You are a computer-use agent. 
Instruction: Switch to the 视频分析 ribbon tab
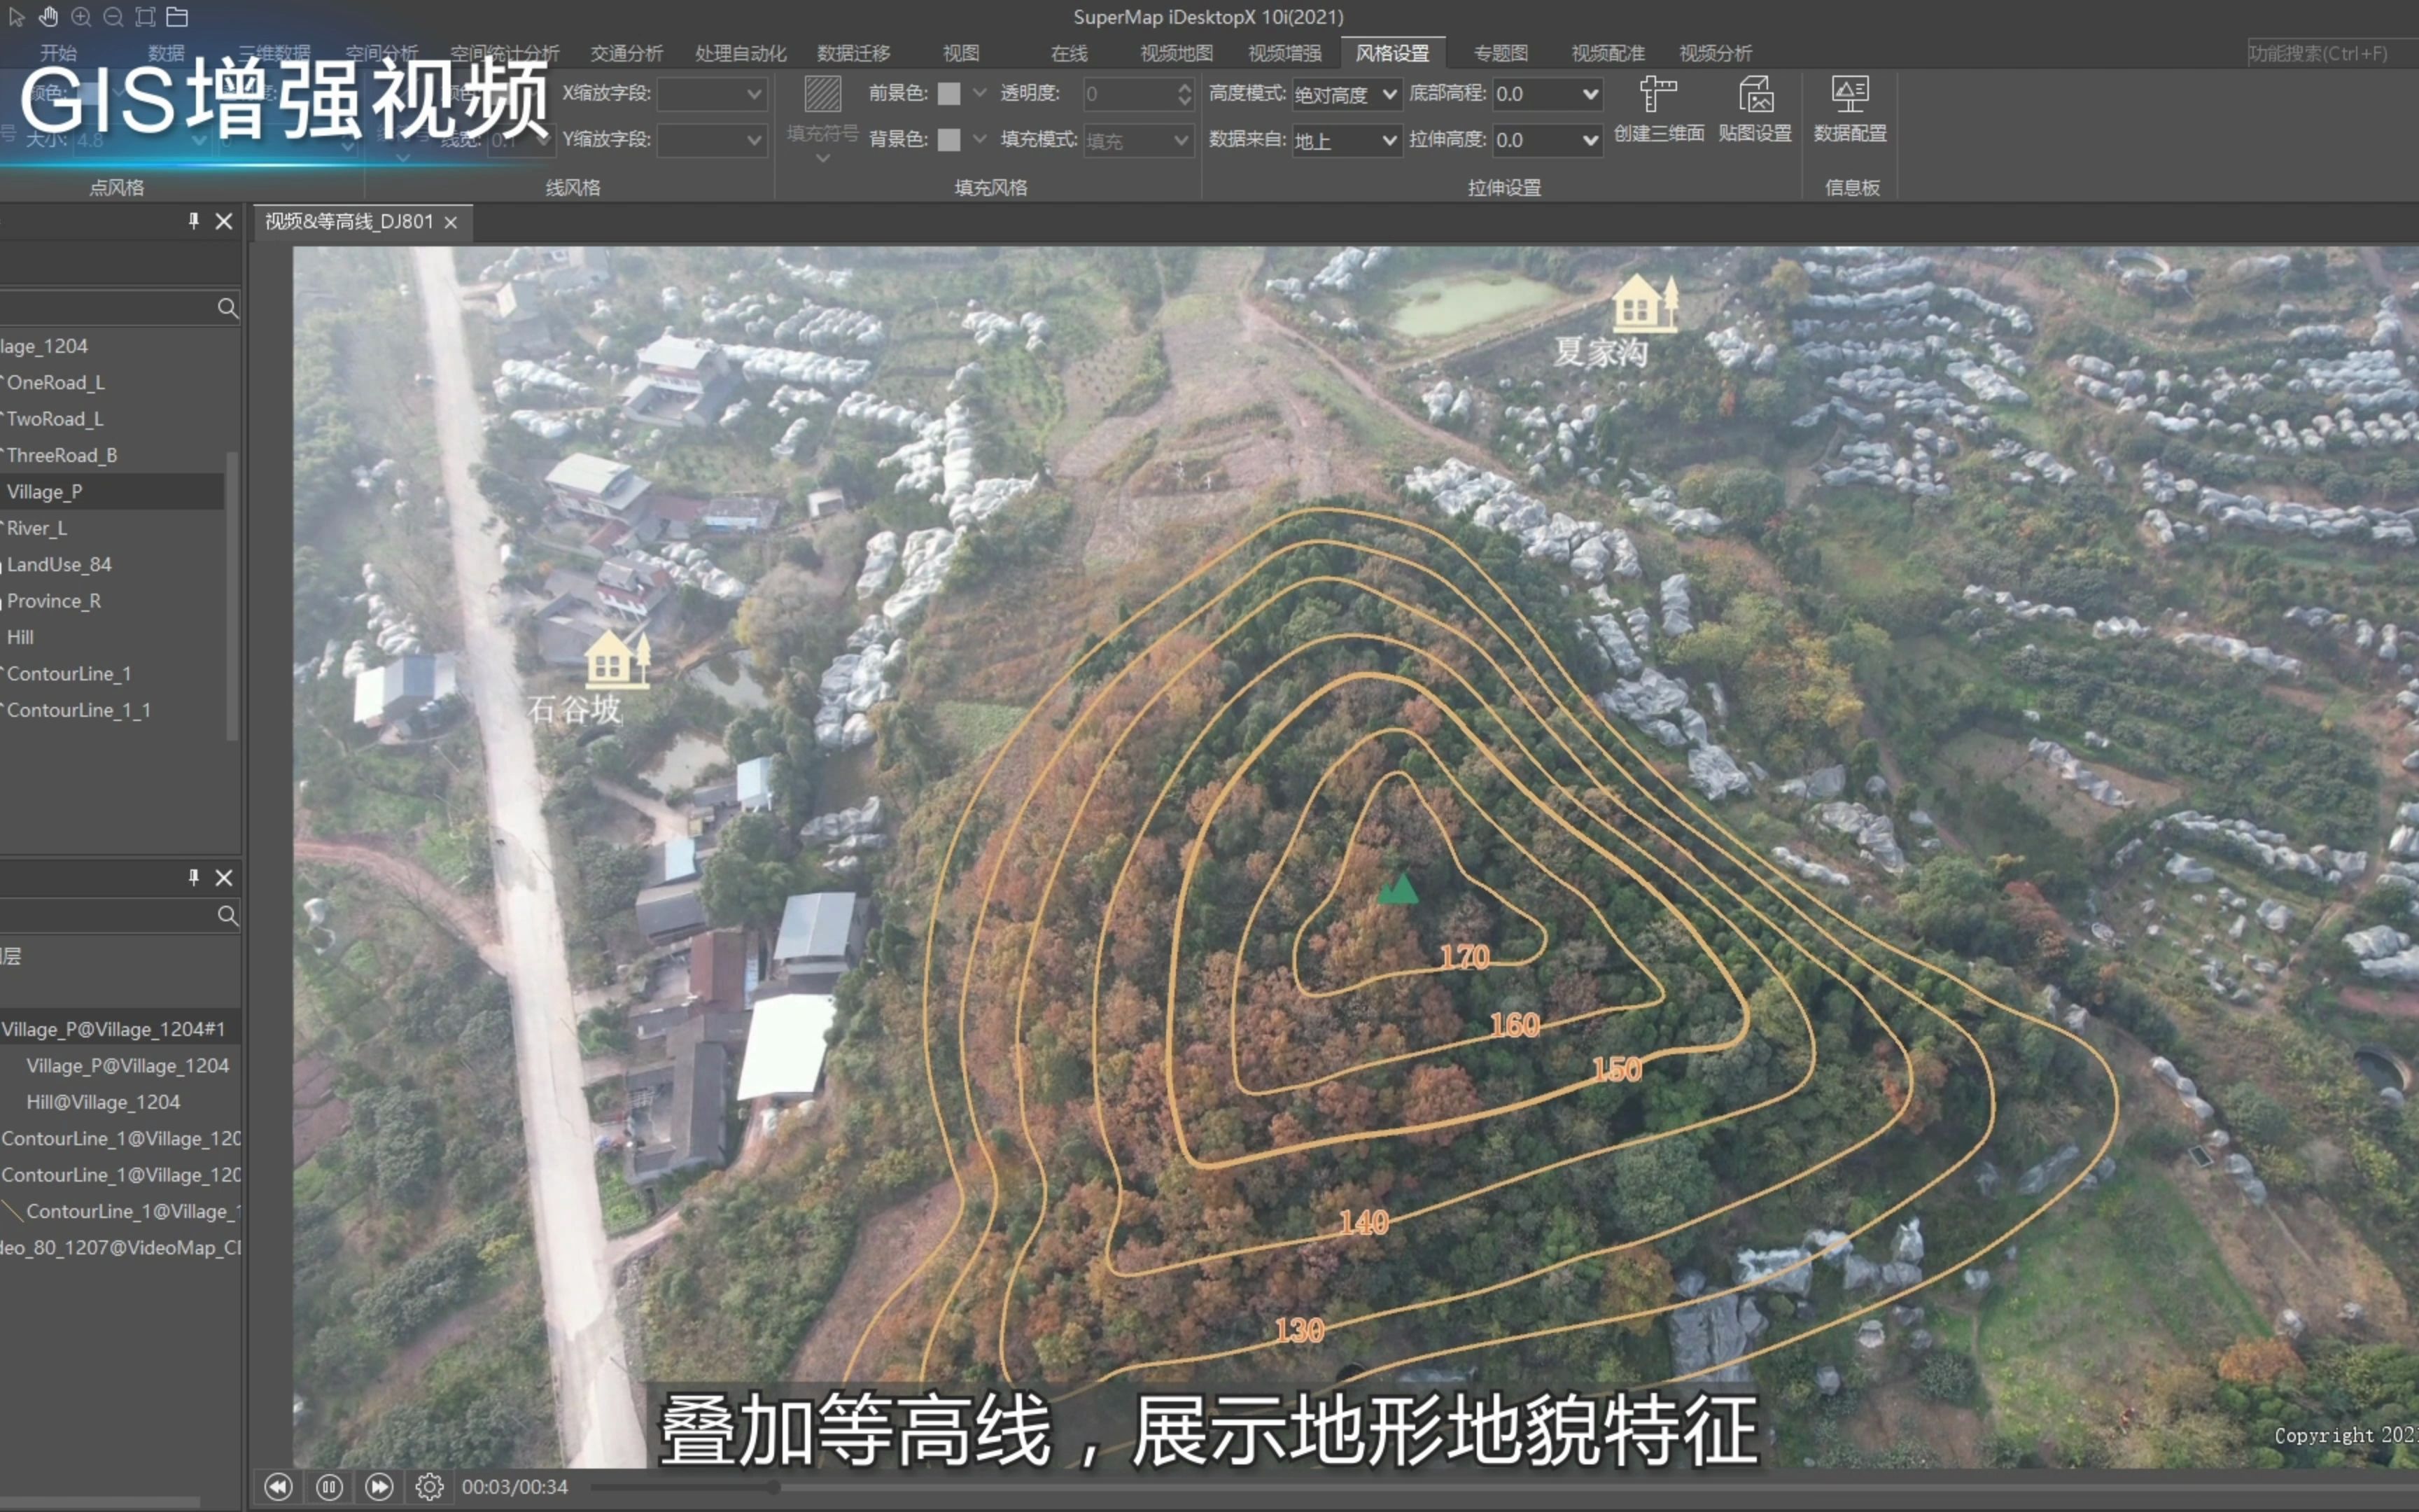pyautogui.click(x=1716, y=53)
